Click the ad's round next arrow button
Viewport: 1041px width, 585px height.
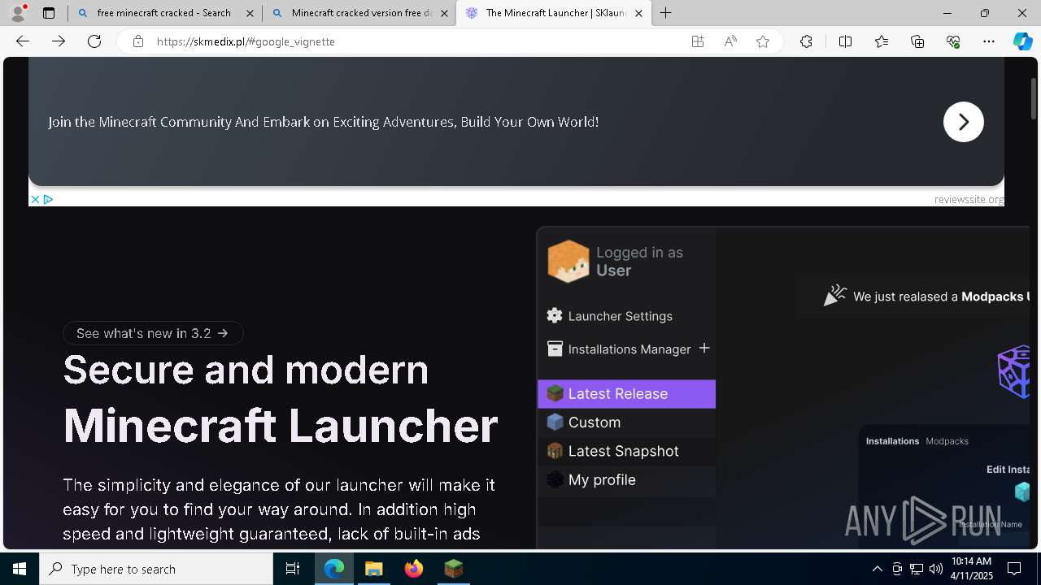click(x=964, y=122)
